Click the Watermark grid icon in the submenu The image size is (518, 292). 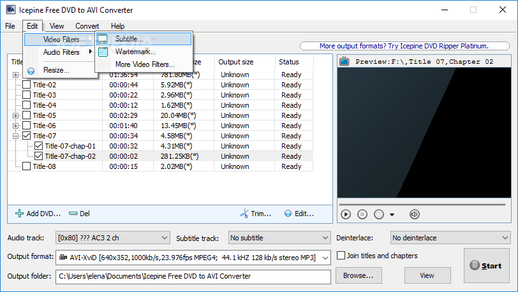[103, 52]
